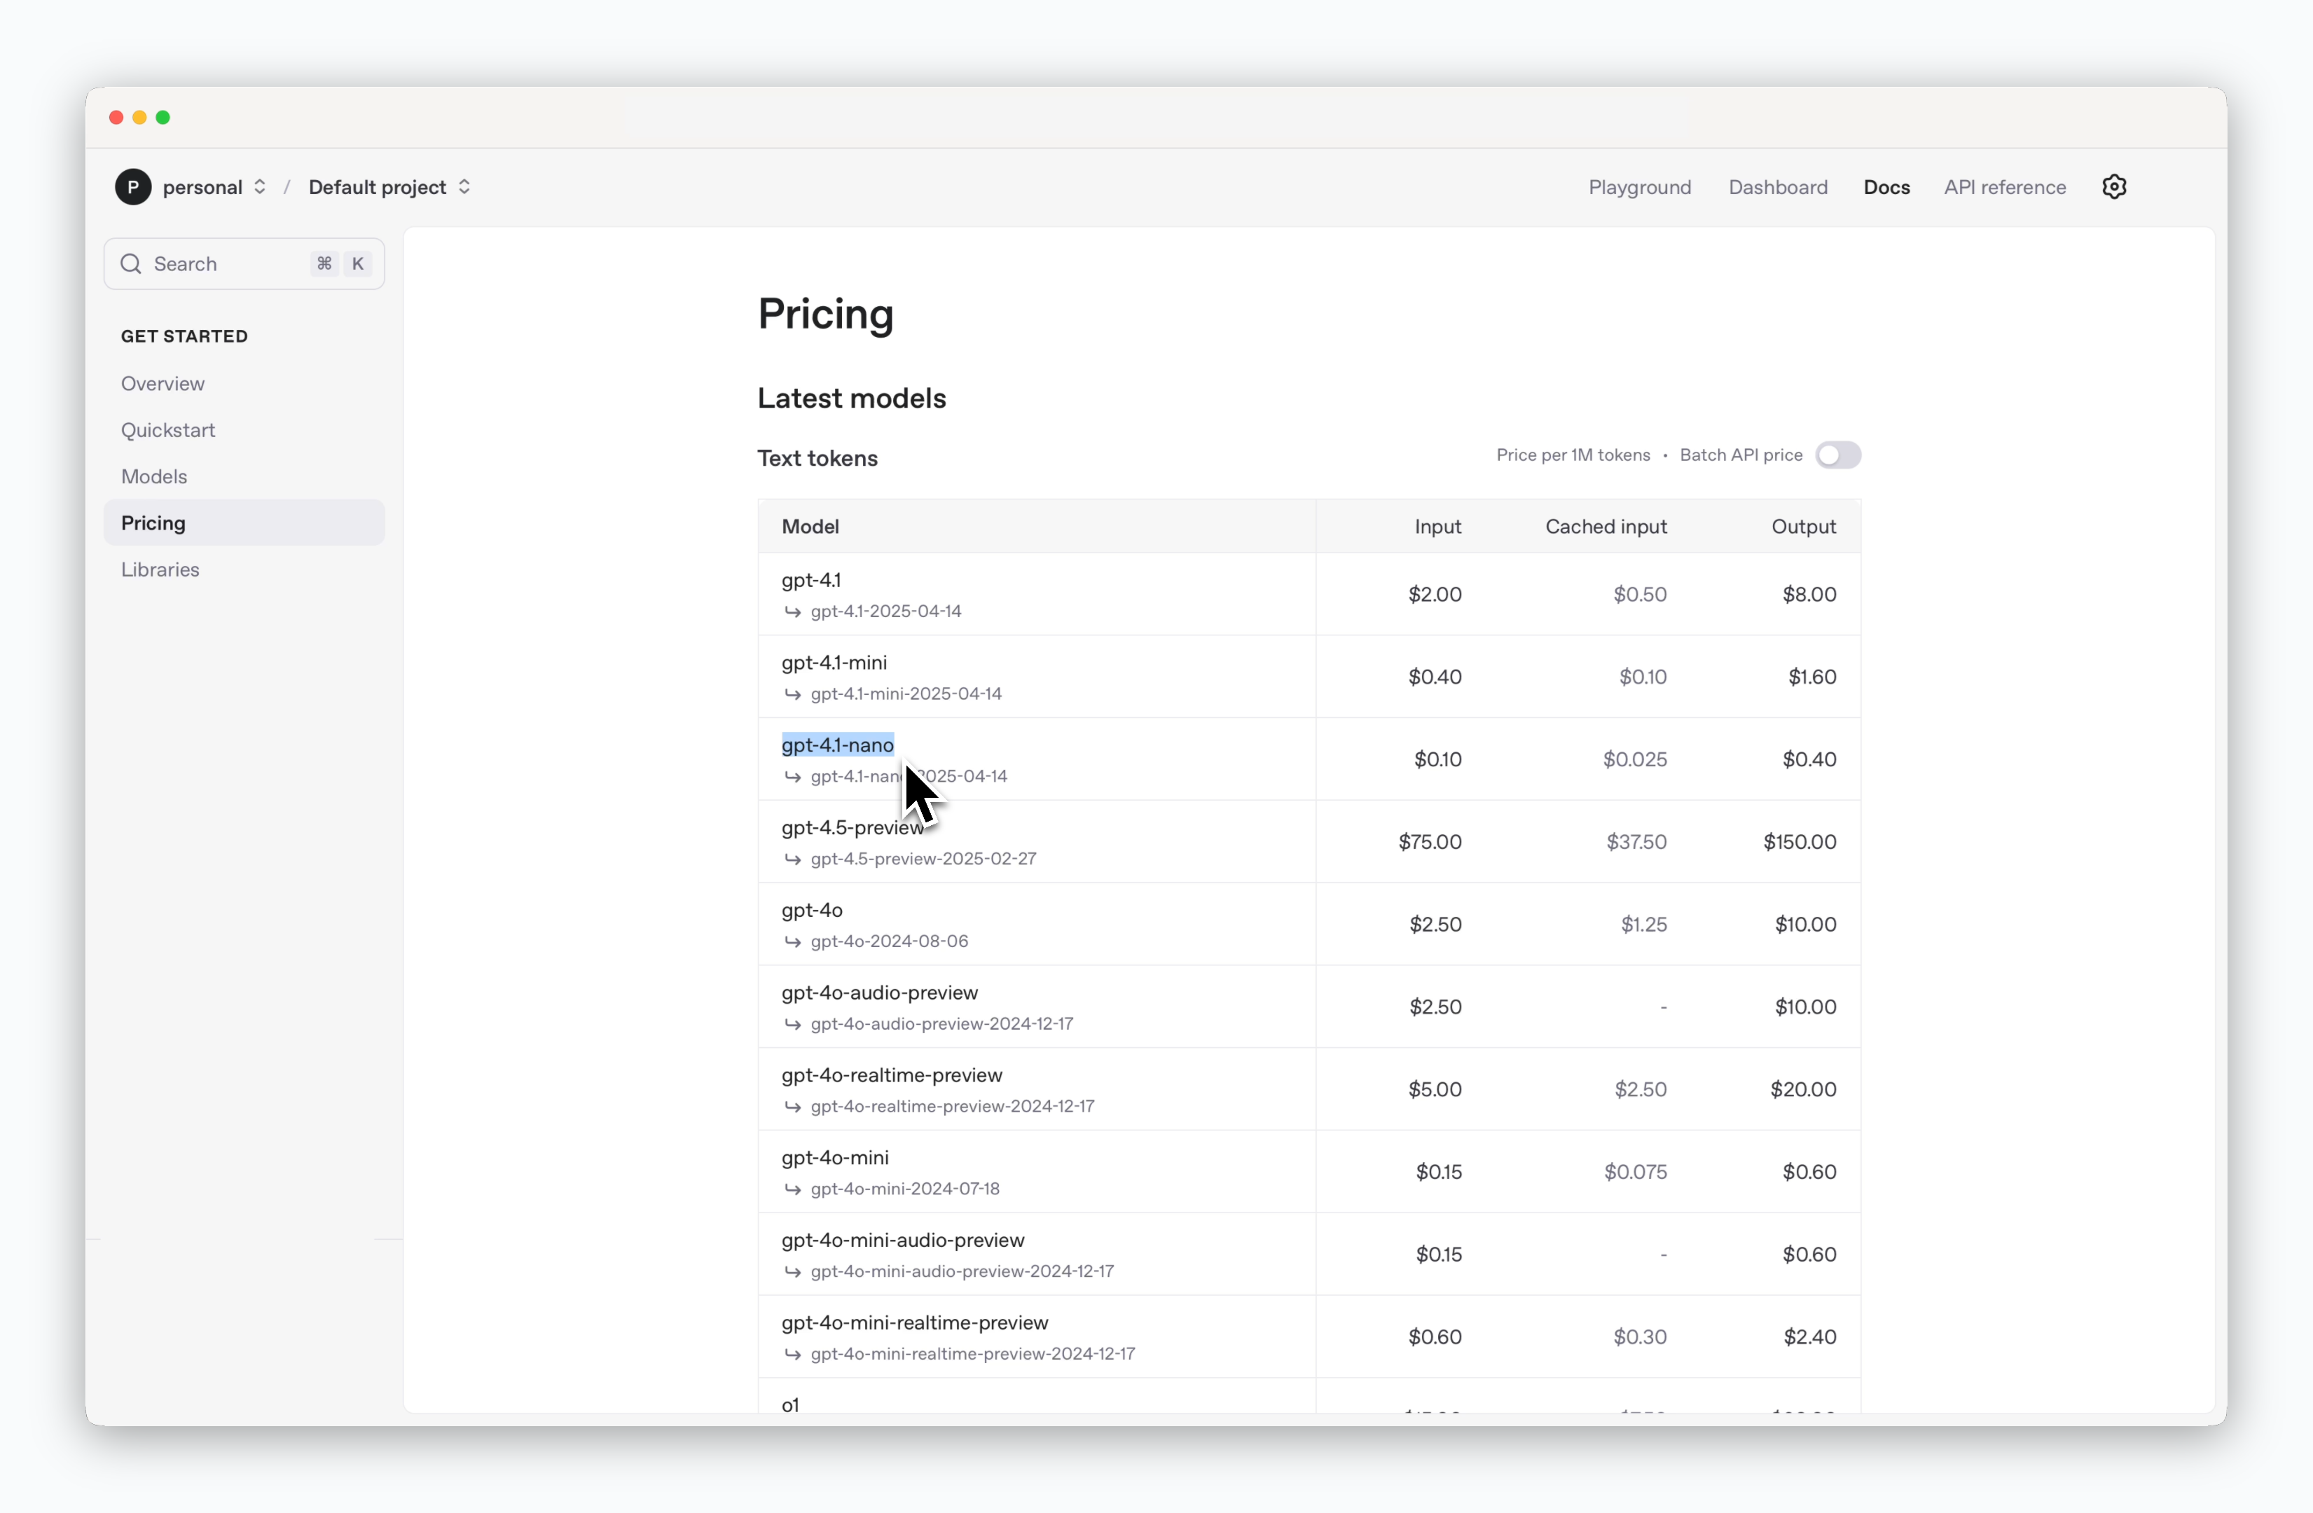Click the arrow icon beside gpt-4o-audio-preview-2024-12-17
2313x1513 pixels.
tap(793, 1024)
